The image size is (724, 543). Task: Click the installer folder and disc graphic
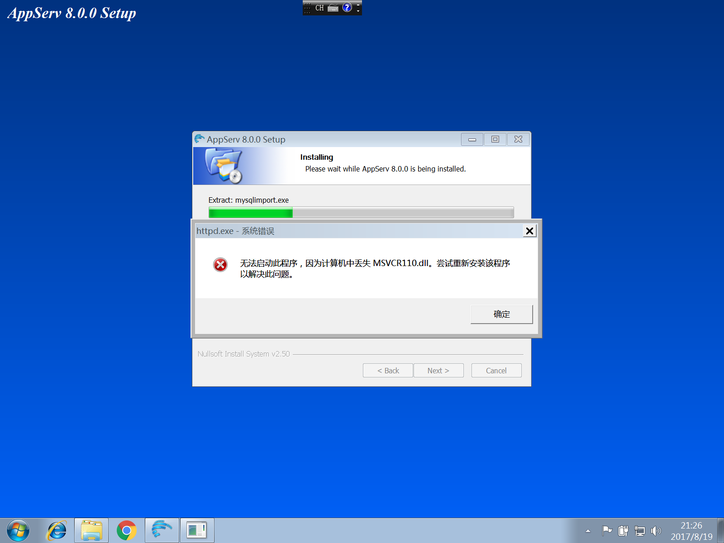tap(224, 166)
